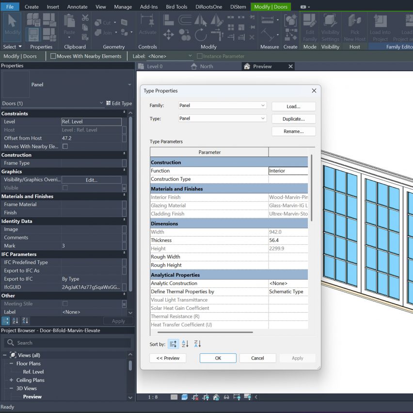Open the Label dropdown showing <None>

click(170, 56)
